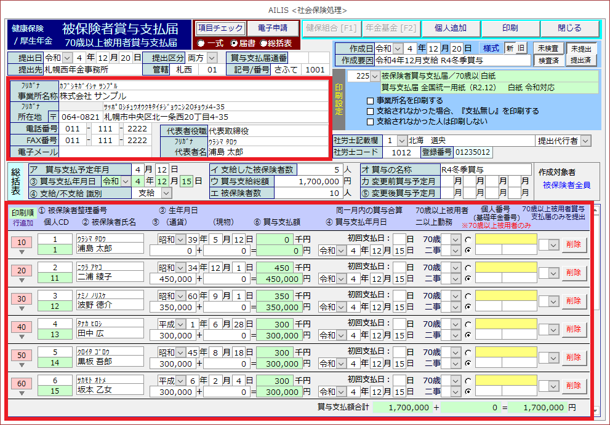
Task: Click the 行追加 add row label
Action: tap(23, 222)
